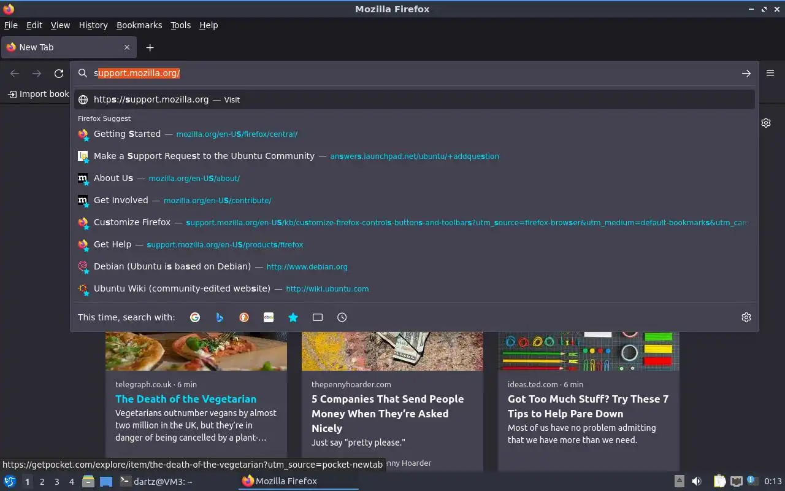Search this time with eBay icon
This screenshot has width=785, height=491.
(x=269, y=317)
